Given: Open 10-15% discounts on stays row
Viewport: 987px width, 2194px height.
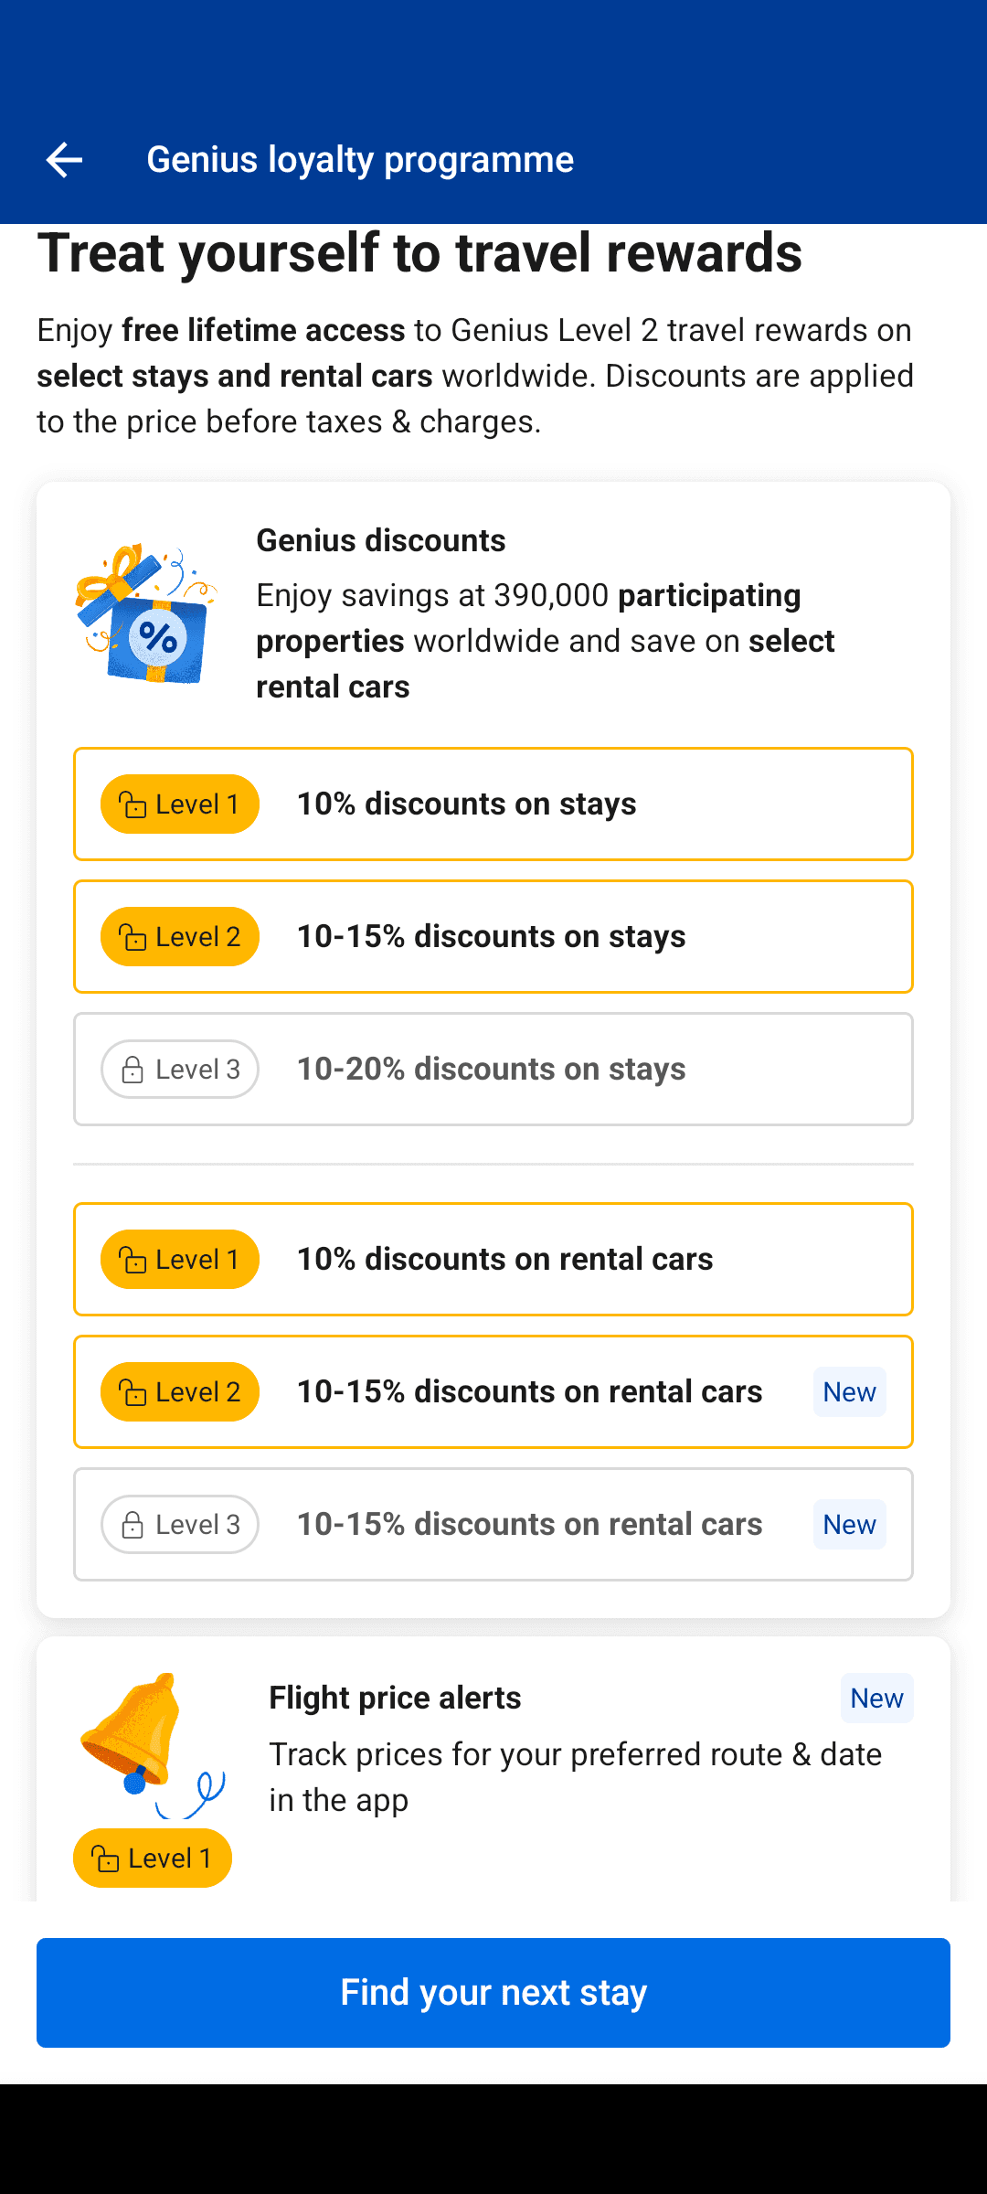Looking at the screenshot, I should click(x=493, y=937).
